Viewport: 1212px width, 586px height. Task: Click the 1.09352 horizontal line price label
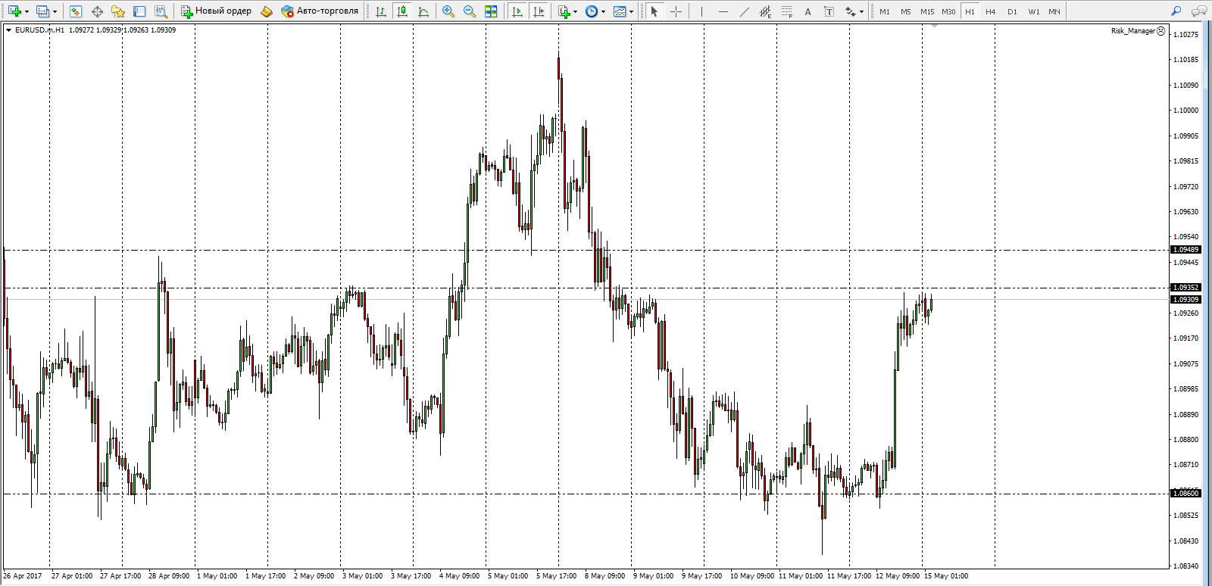(x=1186, y=288)
